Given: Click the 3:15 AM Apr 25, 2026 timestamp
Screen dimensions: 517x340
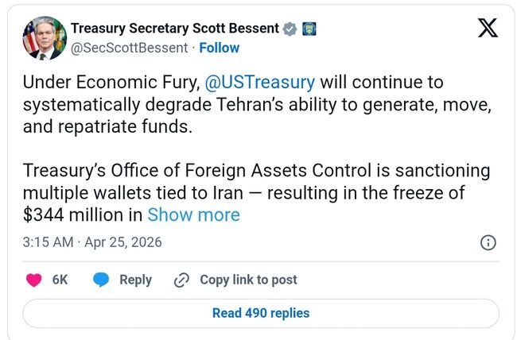Looking at the screenshot, I should click(92, 242).
